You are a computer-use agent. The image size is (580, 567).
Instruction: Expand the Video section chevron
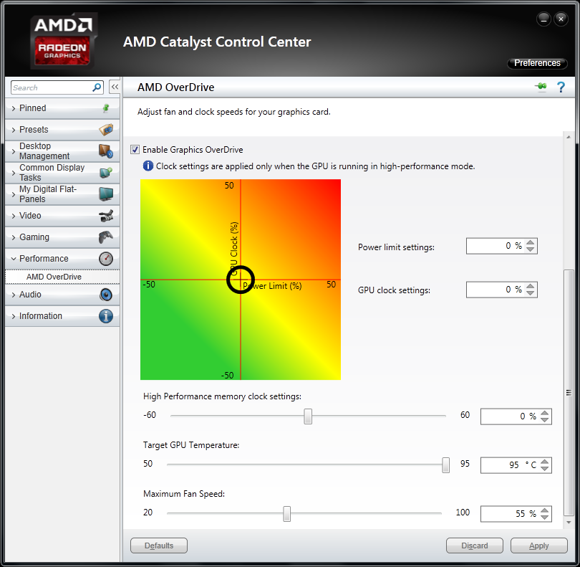click(14, 216)
